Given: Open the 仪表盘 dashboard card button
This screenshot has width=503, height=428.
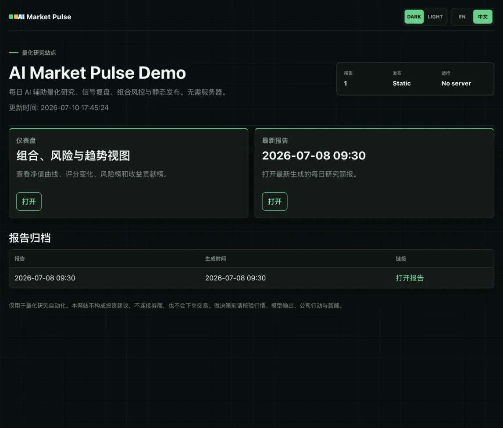Looking at the screenshot, I should point(29,202).
